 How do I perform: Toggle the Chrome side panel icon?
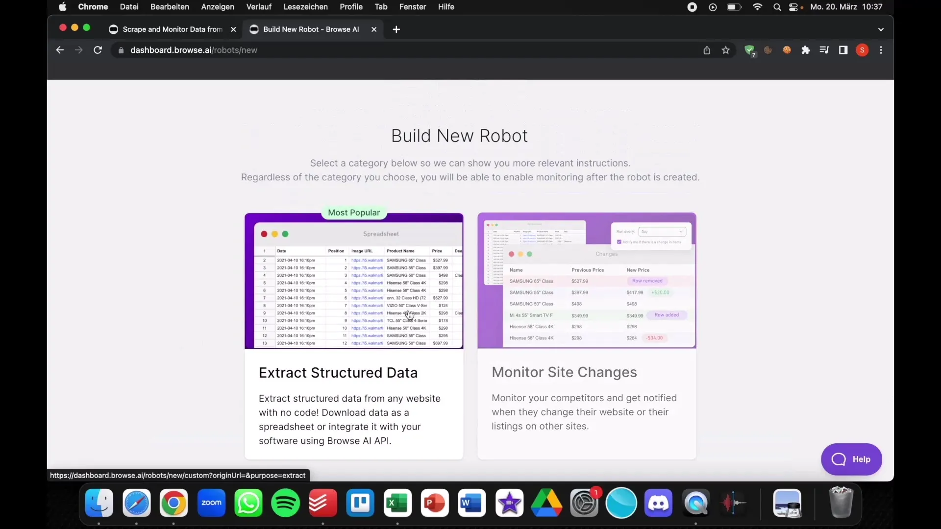pyautogui.click(x=843, y=50)
